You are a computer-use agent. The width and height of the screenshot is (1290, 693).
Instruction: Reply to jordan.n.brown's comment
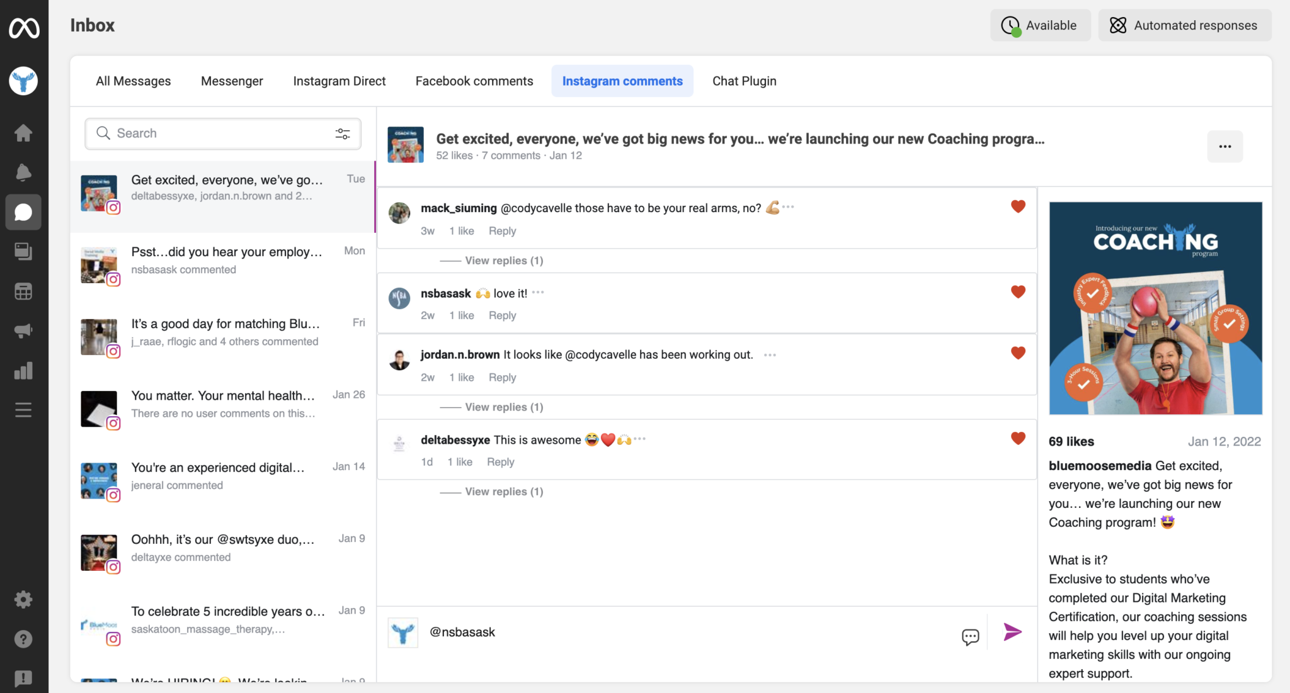(502, 378)
